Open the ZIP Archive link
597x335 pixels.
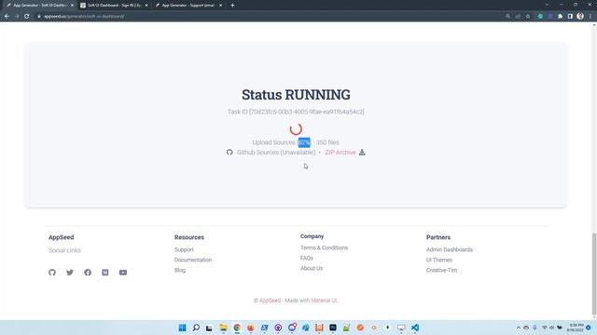tap(340, 153)
